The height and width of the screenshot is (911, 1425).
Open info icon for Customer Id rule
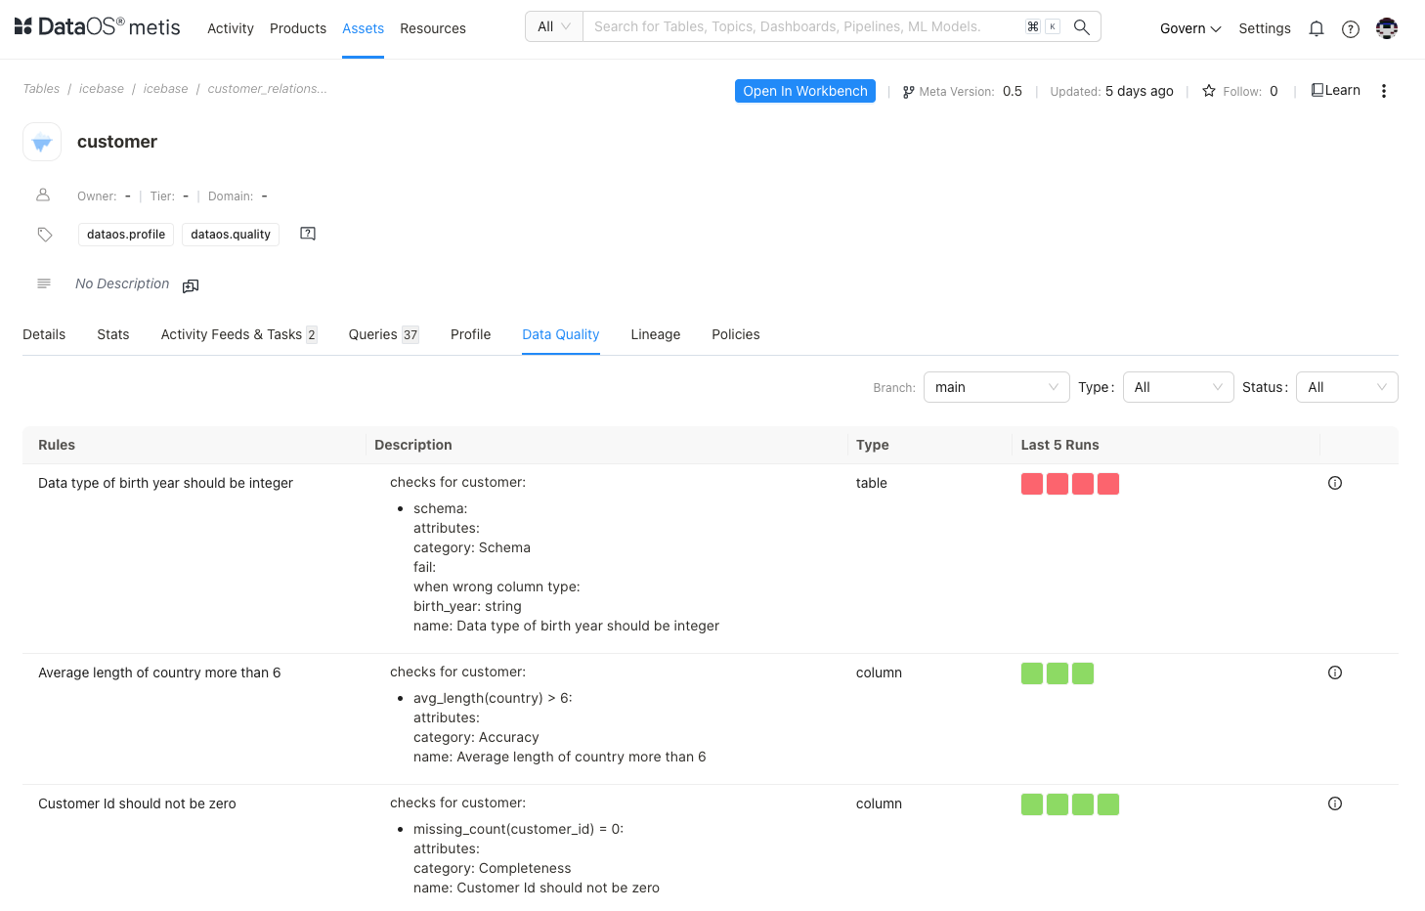click(x=1335, y=803)
